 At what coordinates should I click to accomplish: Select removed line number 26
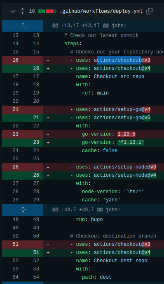click(15, 167)
